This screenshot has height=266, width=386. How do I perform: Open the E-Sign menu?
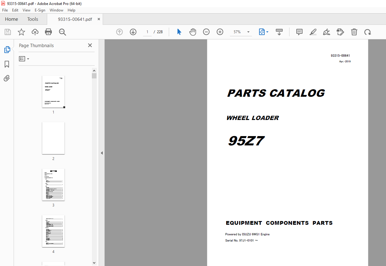point(40,10)
